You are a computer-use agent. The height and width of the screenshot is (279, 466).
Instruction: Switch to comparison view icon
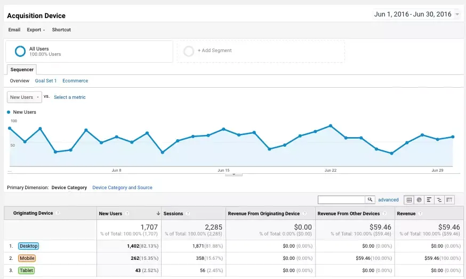[439, 200]
